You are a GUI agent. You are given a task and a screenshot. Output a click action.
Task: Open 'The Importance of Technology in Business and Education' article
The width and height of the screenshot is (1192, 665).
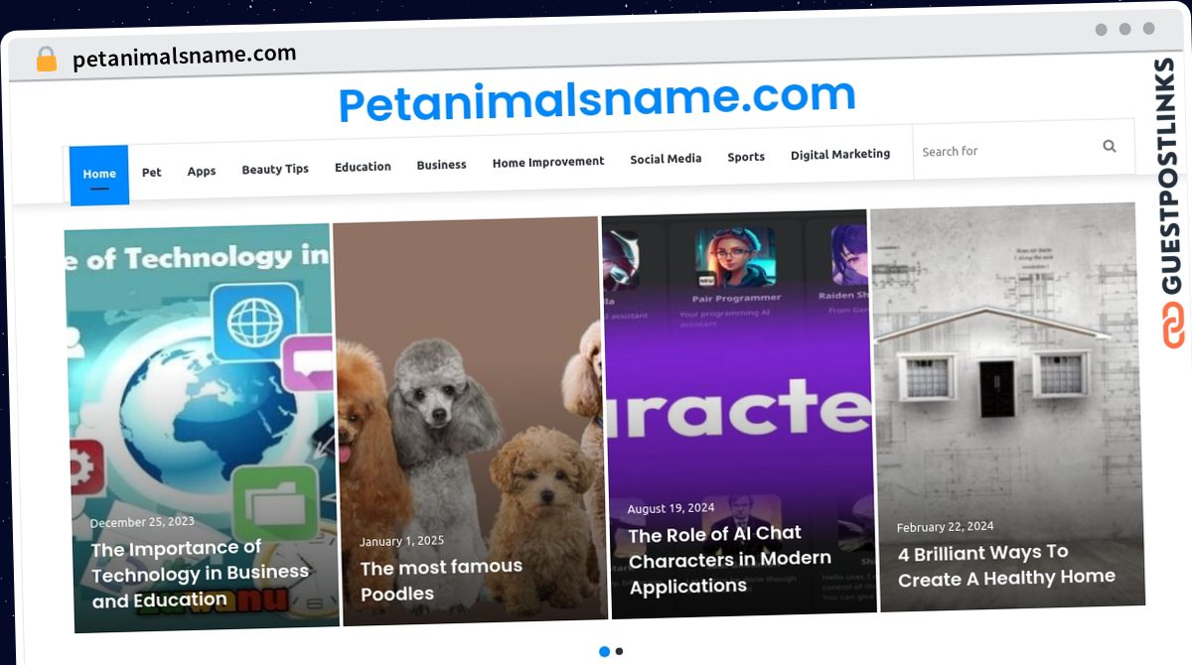point(201,574)
